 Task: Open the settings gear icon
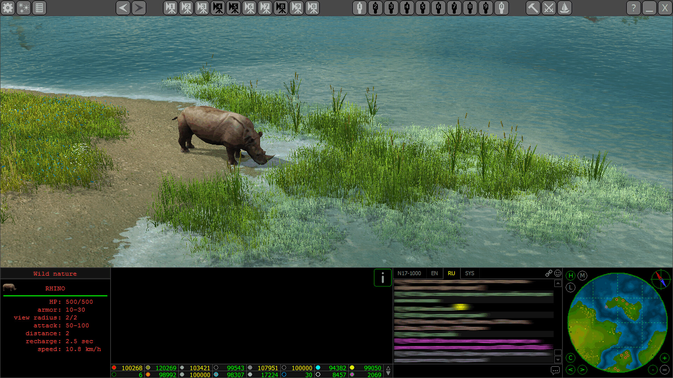[x=7, y=8]
